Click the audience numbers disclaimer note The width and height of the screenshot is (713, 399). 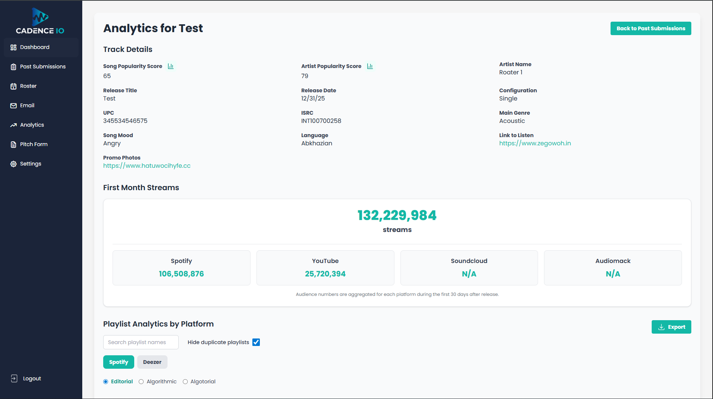tap(397, 294)
